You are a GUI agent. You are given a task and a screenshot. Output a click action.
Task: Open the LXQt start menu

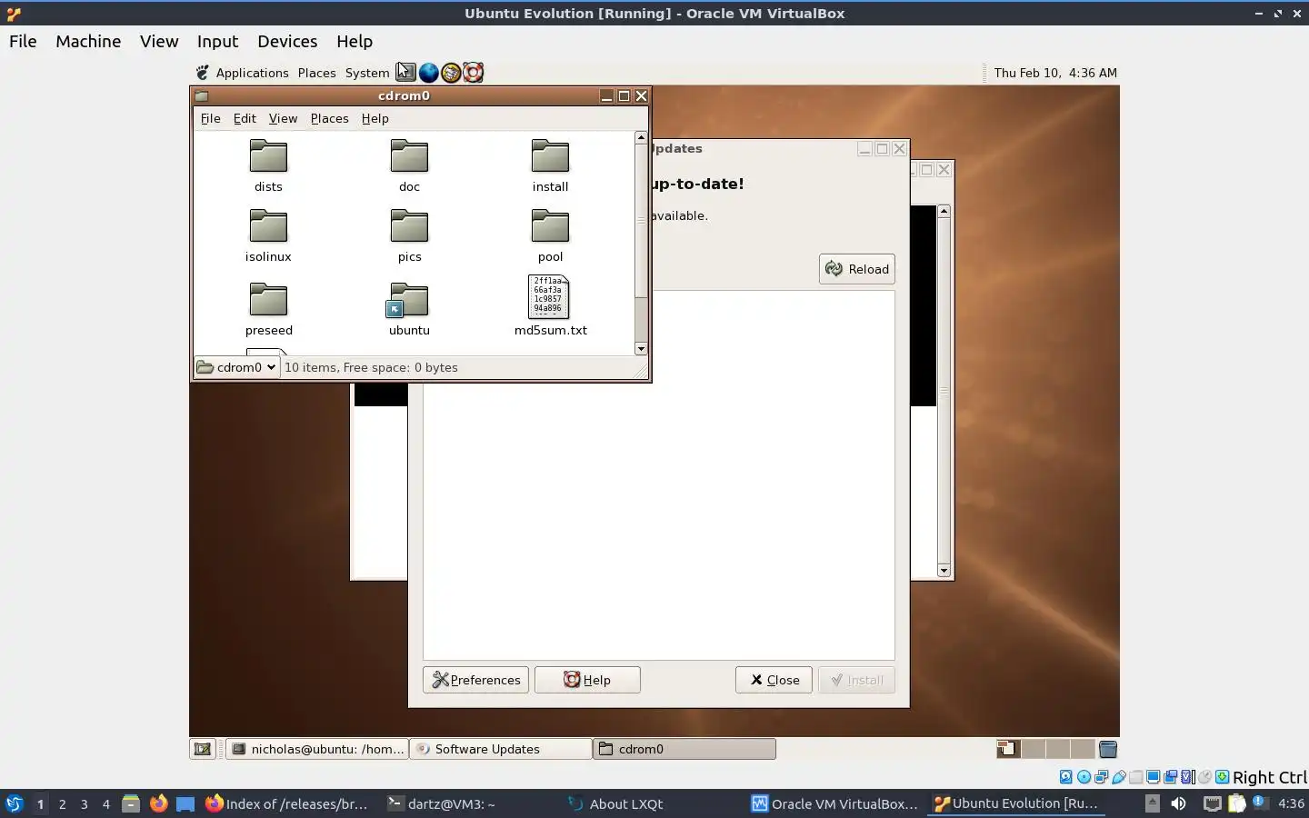pos(14,803)
